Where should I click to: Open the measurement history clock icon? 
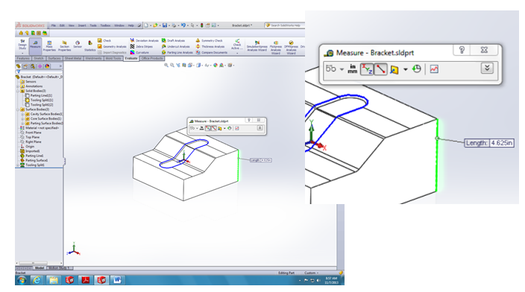click(x=417, y=69)
